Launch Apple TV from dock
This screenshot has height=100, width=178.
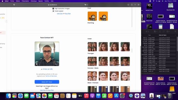(80, 96)
